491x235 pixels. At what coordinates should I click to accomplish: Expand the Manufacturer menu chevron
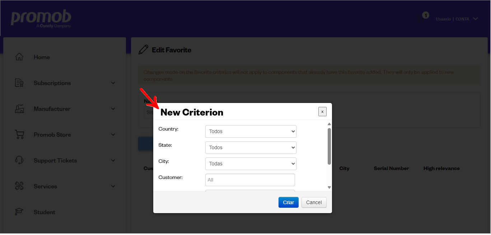pos(113,109)
